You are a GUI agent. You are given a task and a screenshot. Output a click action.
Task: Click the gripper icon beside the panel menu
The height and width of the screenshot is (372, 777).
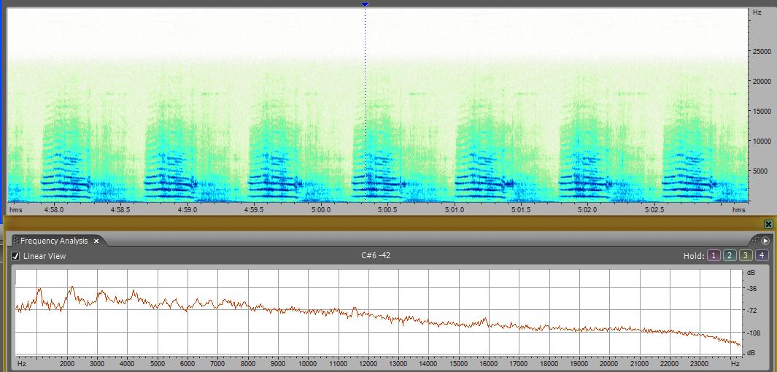[754, 241]
